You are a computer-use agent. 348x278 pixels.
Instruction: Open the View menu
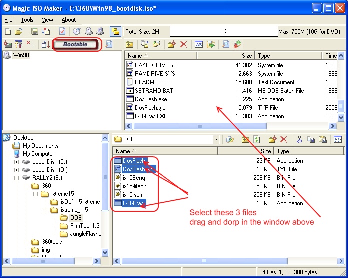47,20
